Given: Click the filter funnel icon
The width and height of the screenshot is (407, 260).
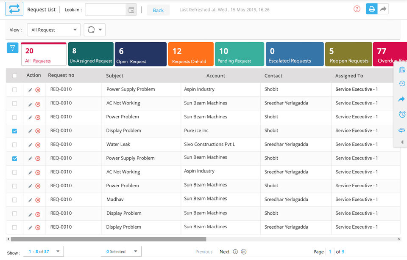Looking at the screenshot, I should tap(12, 48).
